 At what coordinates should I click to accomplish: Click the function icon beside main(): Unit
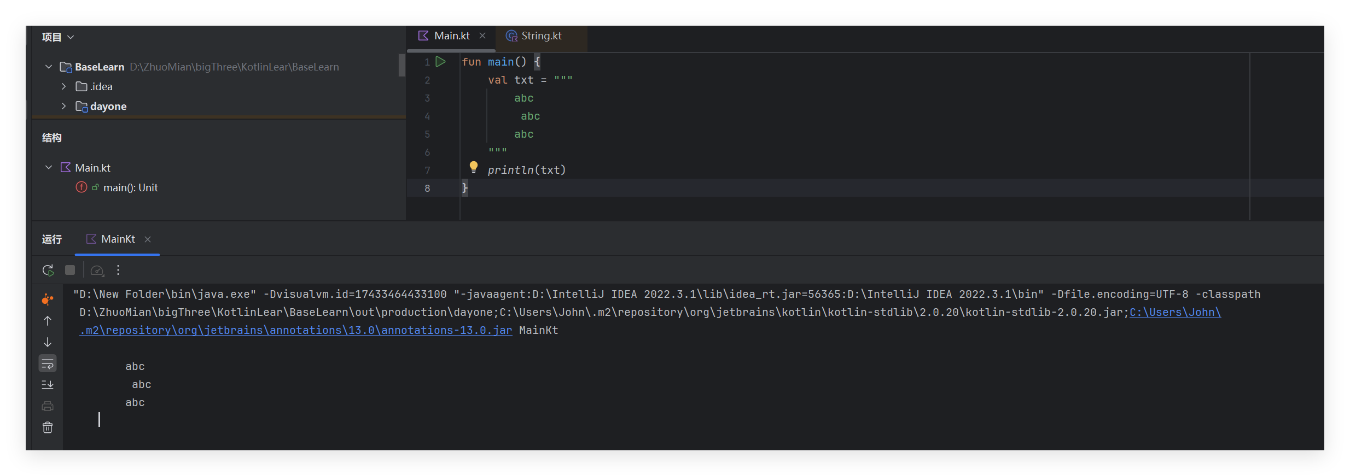pos(82,187)
